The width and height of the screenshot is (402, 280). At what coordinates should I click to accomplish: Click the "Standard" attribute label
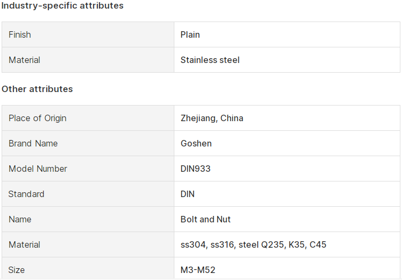26,194
